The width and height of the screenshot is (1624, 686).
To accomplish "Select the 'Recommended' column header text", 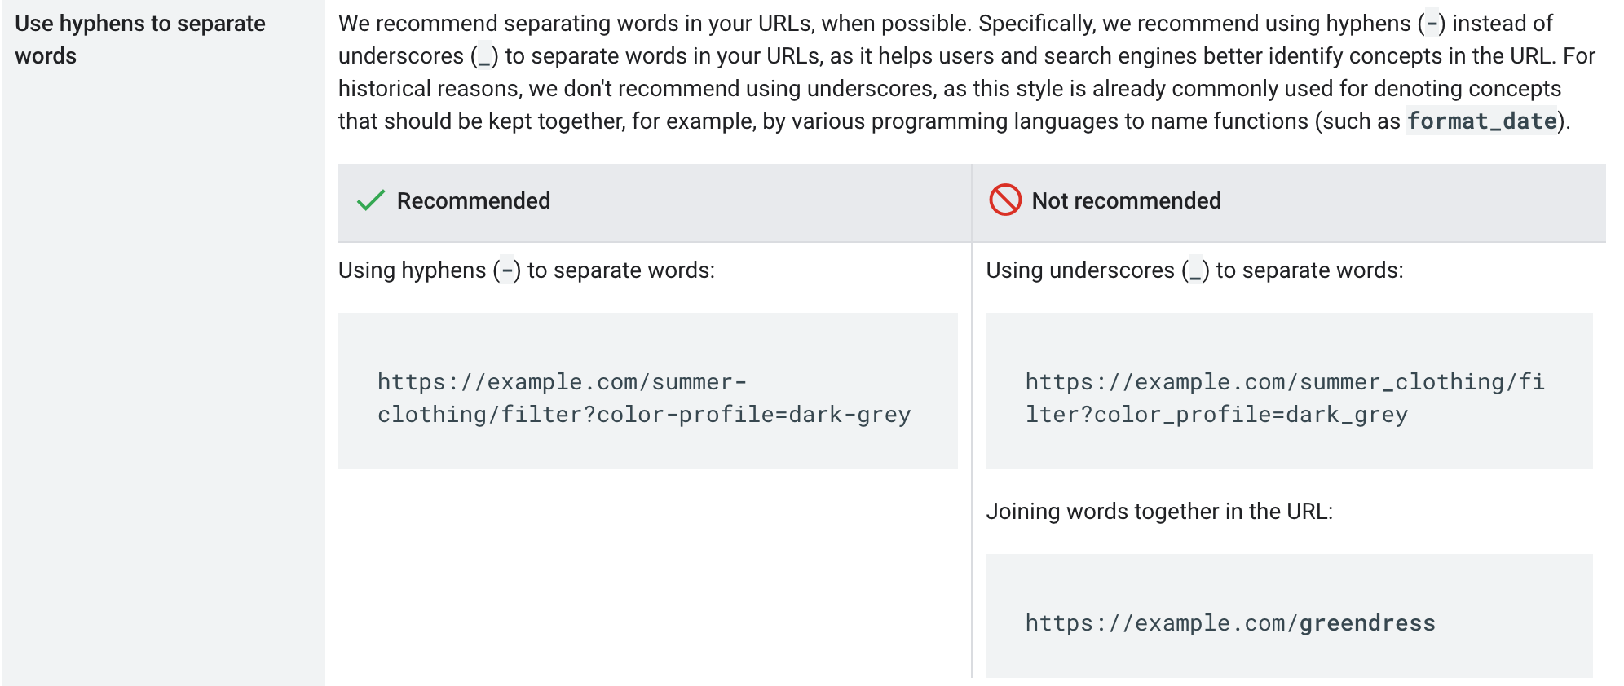I will pos(474,200).
